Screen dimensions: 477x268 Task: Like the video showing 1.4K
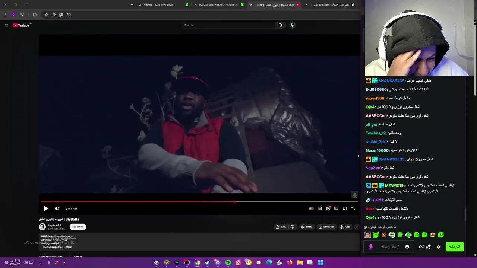point(281,227)
